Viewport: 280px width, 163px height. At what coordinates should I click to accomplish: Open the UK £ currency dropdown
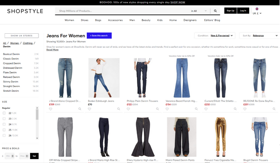[x=257, y=13]
